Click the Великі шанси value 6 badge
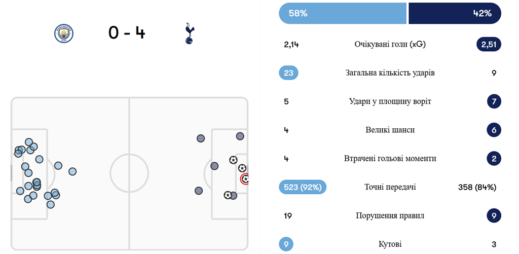The width and height of the screenshot is (519, 254). coord(494,130)
